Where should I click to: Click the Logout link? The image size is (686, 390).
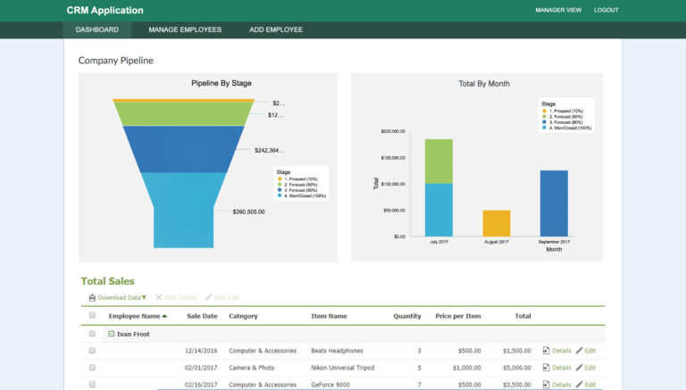[606, 10]
